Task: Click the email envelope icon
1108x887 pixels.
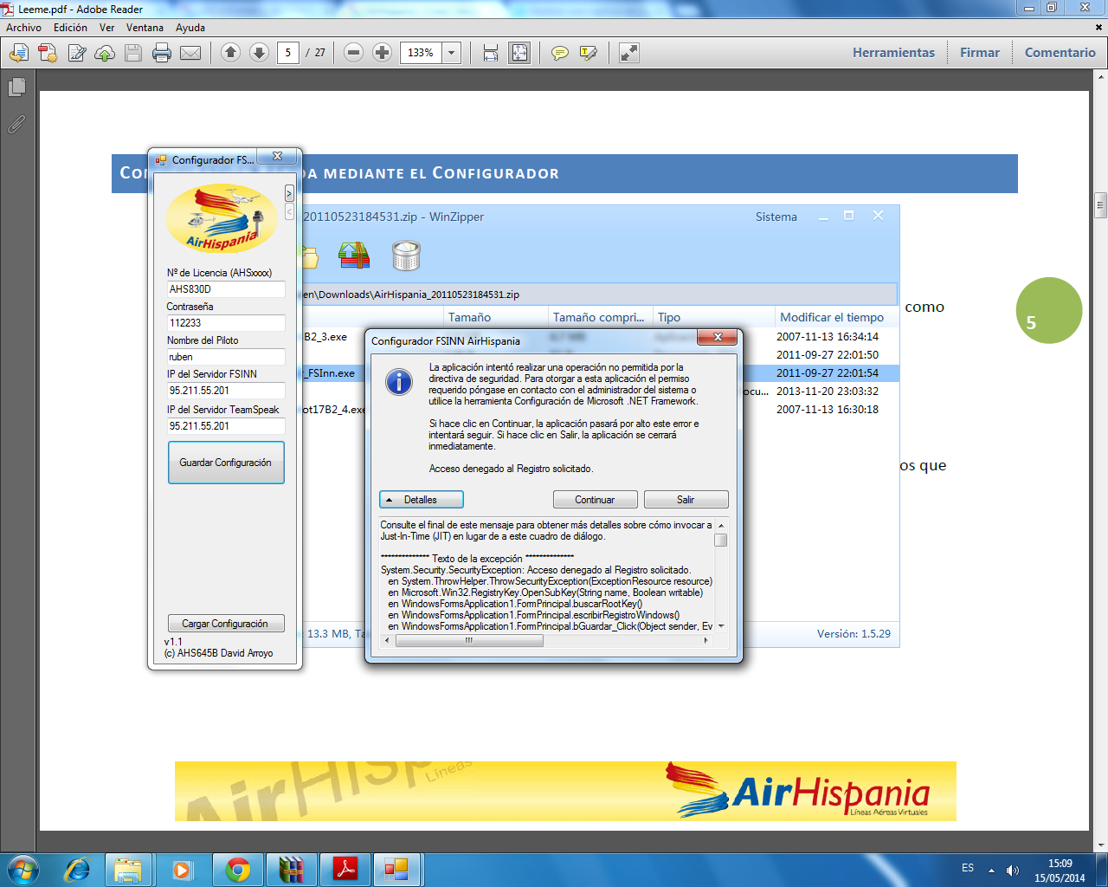Action: 190,53
